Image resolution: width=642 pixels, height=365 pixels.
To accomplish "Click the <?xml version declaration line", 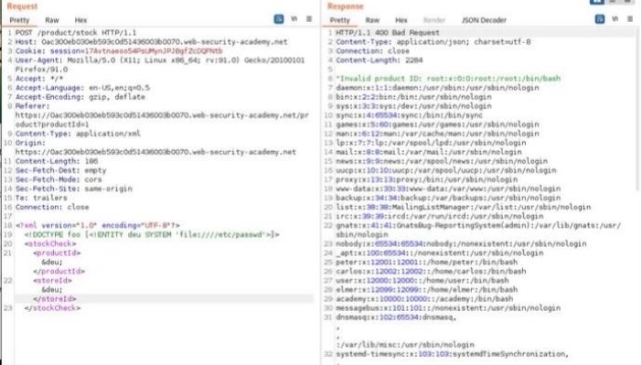I will tap(98, 225).
